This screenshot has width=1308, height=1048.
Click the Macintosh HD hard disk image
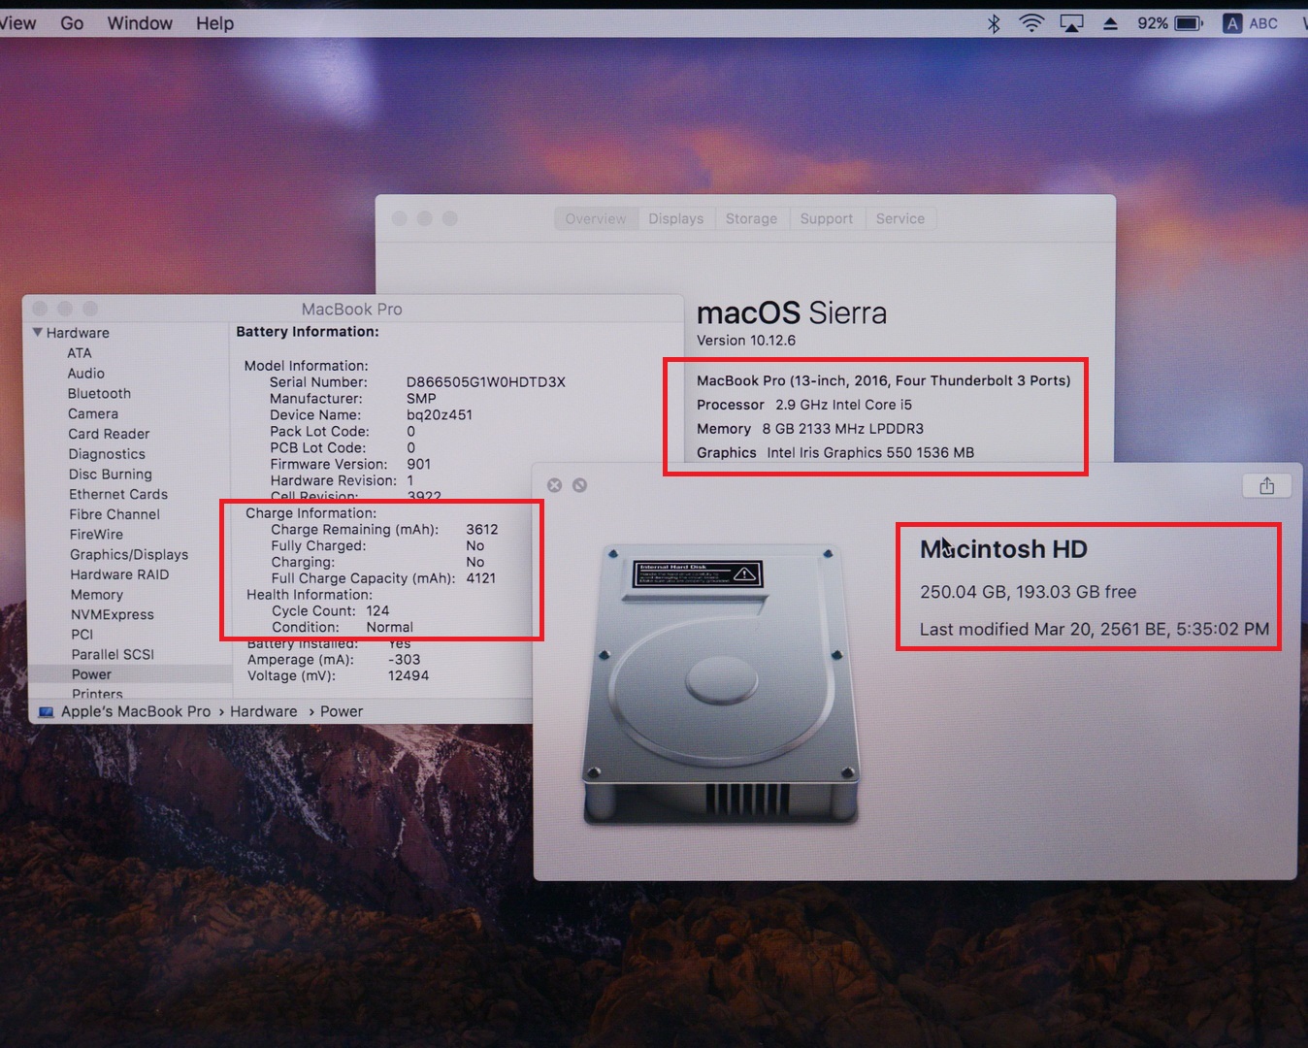coord(721,685)
